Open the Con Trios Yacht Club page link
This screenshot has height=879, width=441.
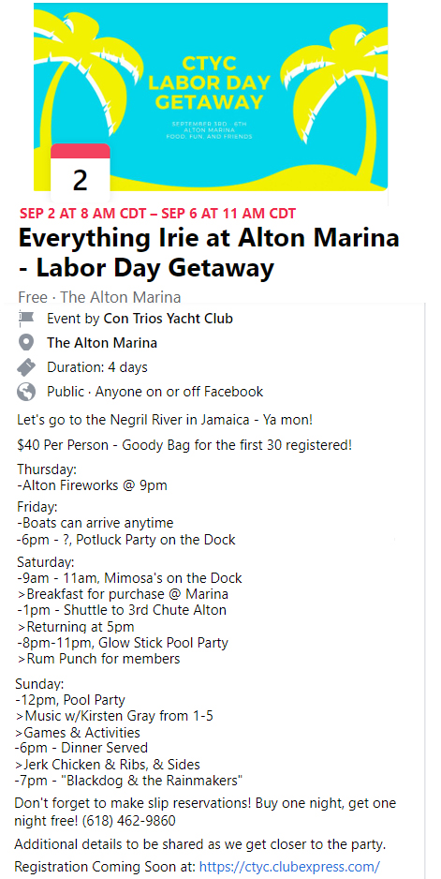click(x=169, y=319)
